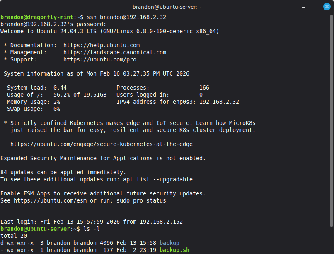Maximize the terminal window
The height and width of the screenshot is (254, 334).
click(x=315, y=7)
